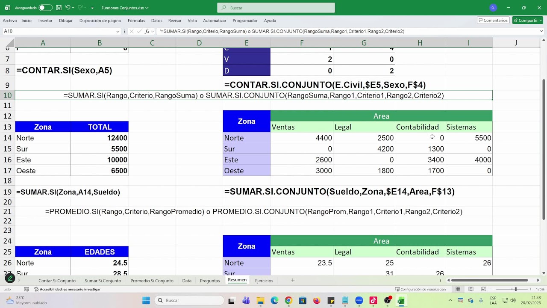
Task: Click the Cancel (X) formula bar icon
Action: pos(131,31)
